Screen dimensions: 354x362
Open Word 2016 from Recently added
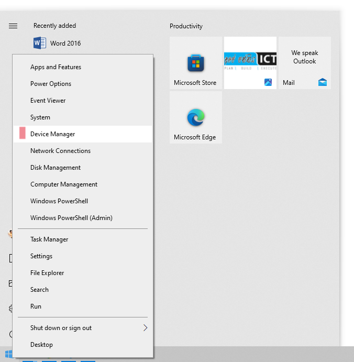[x=58, y=43]
